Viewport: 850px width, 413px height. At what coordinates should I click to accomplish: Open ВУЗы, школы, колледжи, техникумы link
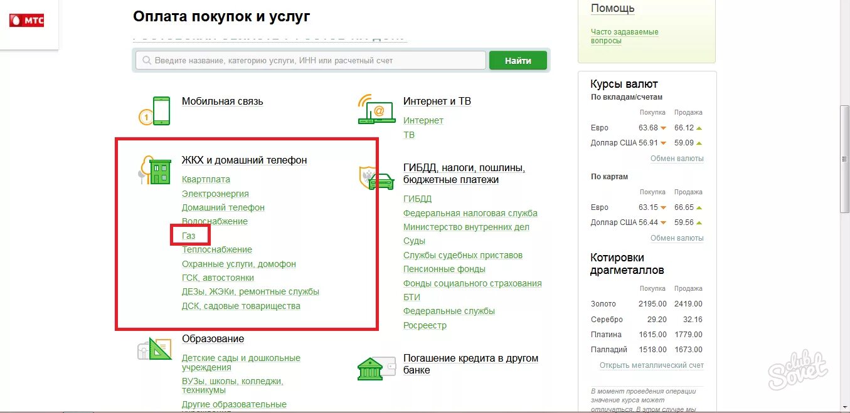232,385
